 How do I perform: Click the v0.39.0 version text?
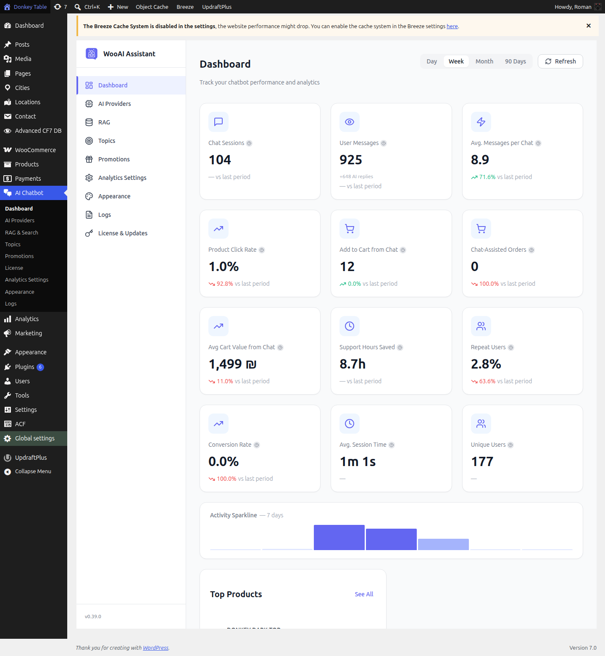93,616
